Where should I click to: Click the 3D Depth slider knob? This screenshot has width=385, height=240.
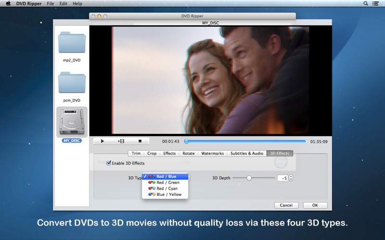[249, 178]
